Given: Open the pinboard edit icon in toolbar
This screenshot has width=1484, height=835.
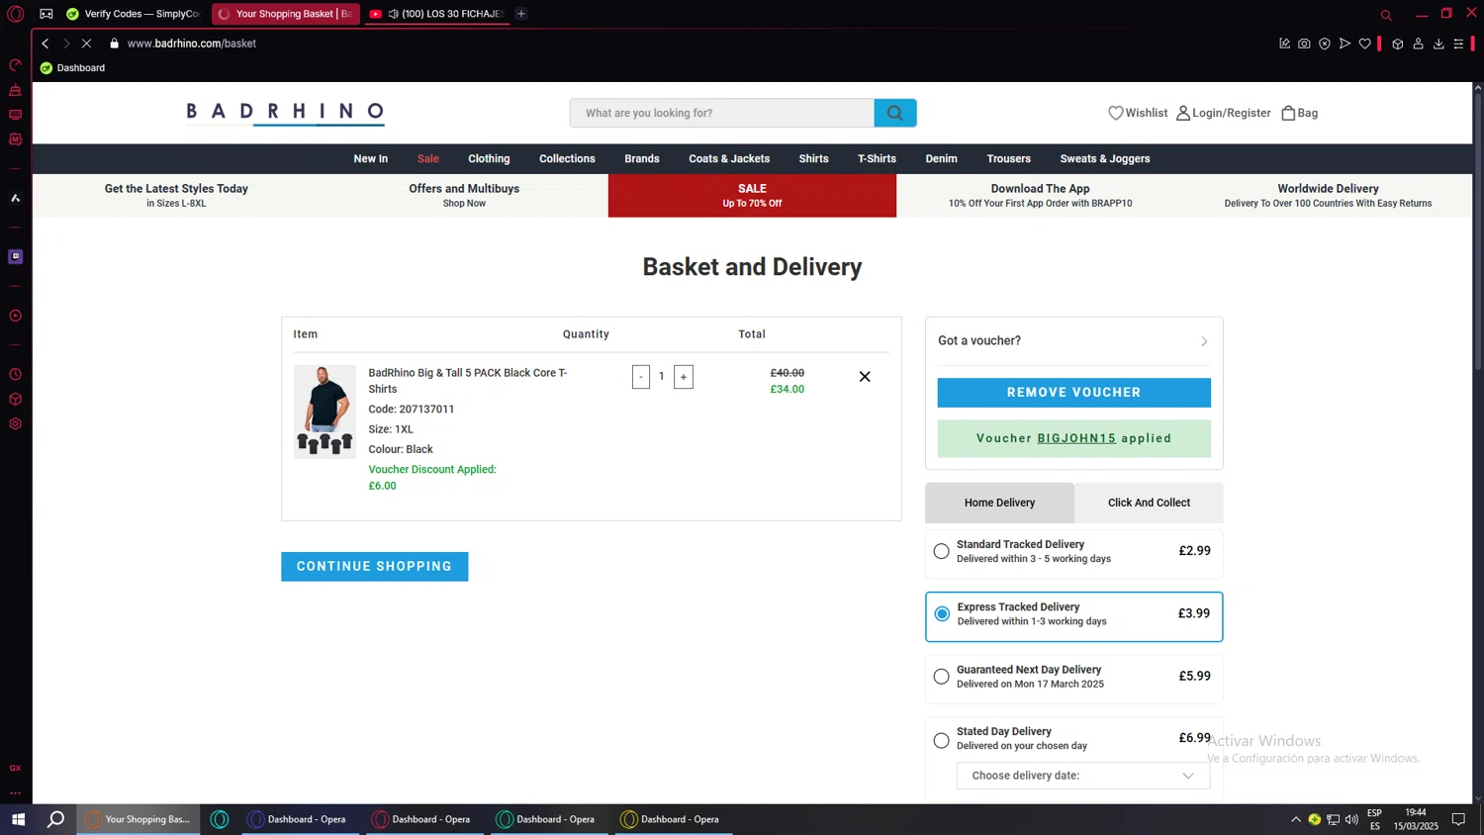Looking at the screenshot, I should (x=1284, y=44).
